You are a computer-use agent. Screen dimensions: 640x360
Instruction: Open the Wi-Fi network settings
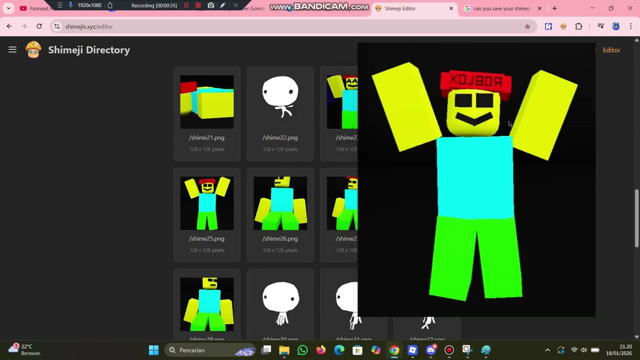[574, 350]
